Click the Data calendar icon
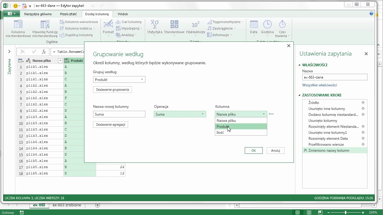383x215 pixels. (254, 24)
